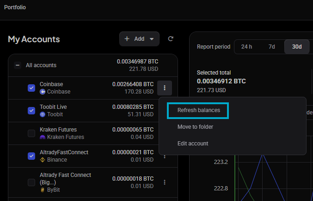
Task: Click the Toobit Live account name
Action: pos(53,107)
